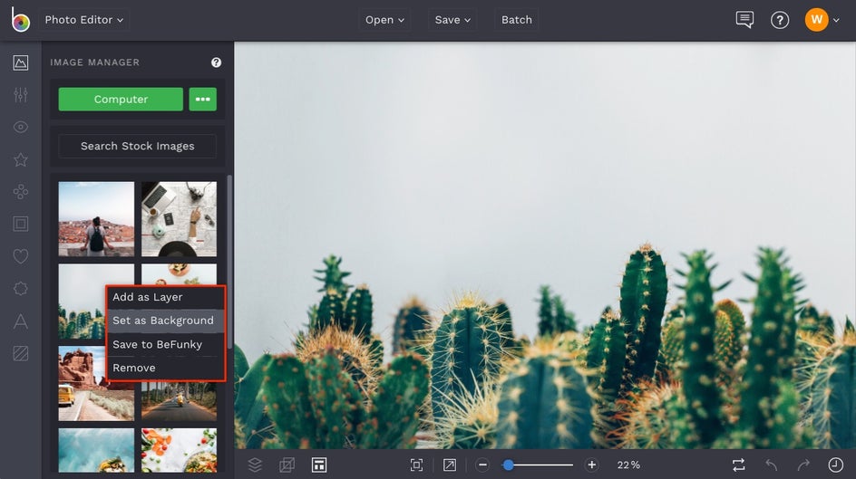
Task: Click the fit to screen icon
Action: 416,465
